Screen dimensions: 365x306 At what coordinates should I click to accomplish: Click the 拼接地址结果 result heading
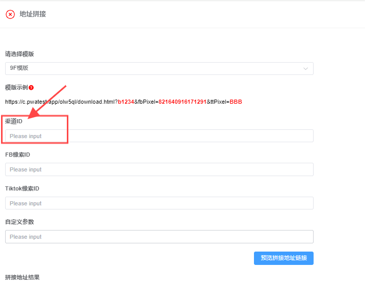pos(22,277)
